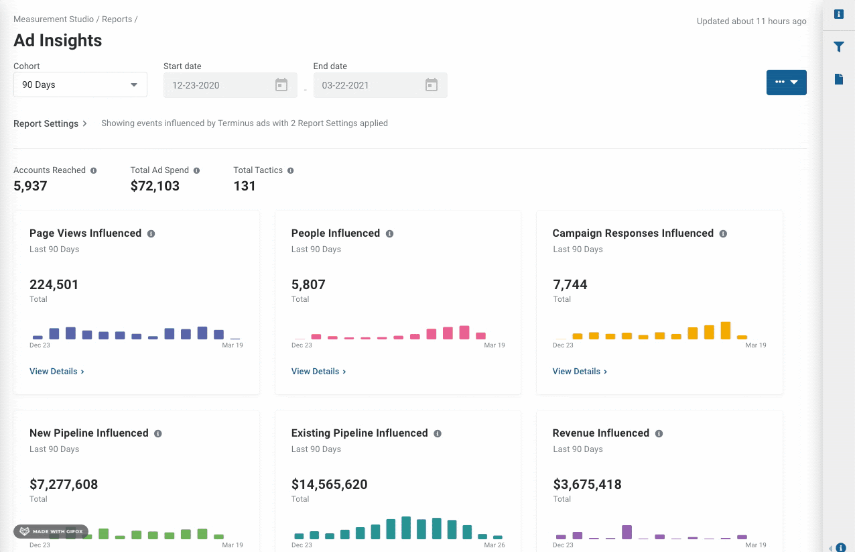Image resolution: width=855 pixels, height=552 pixels.
Task: Click the Accounts Reached value 5,937
Action: click(x=30, y=186)
